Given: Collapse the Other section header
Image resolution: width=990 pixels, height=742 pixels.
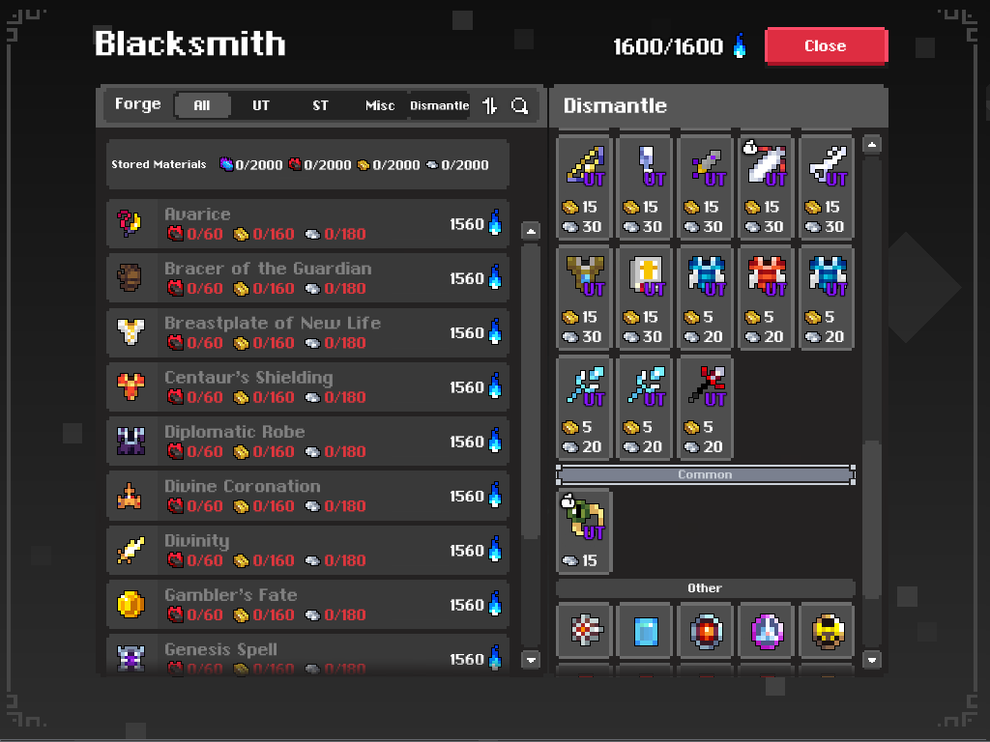Looking at the screenshot, I should click(705, 588).
